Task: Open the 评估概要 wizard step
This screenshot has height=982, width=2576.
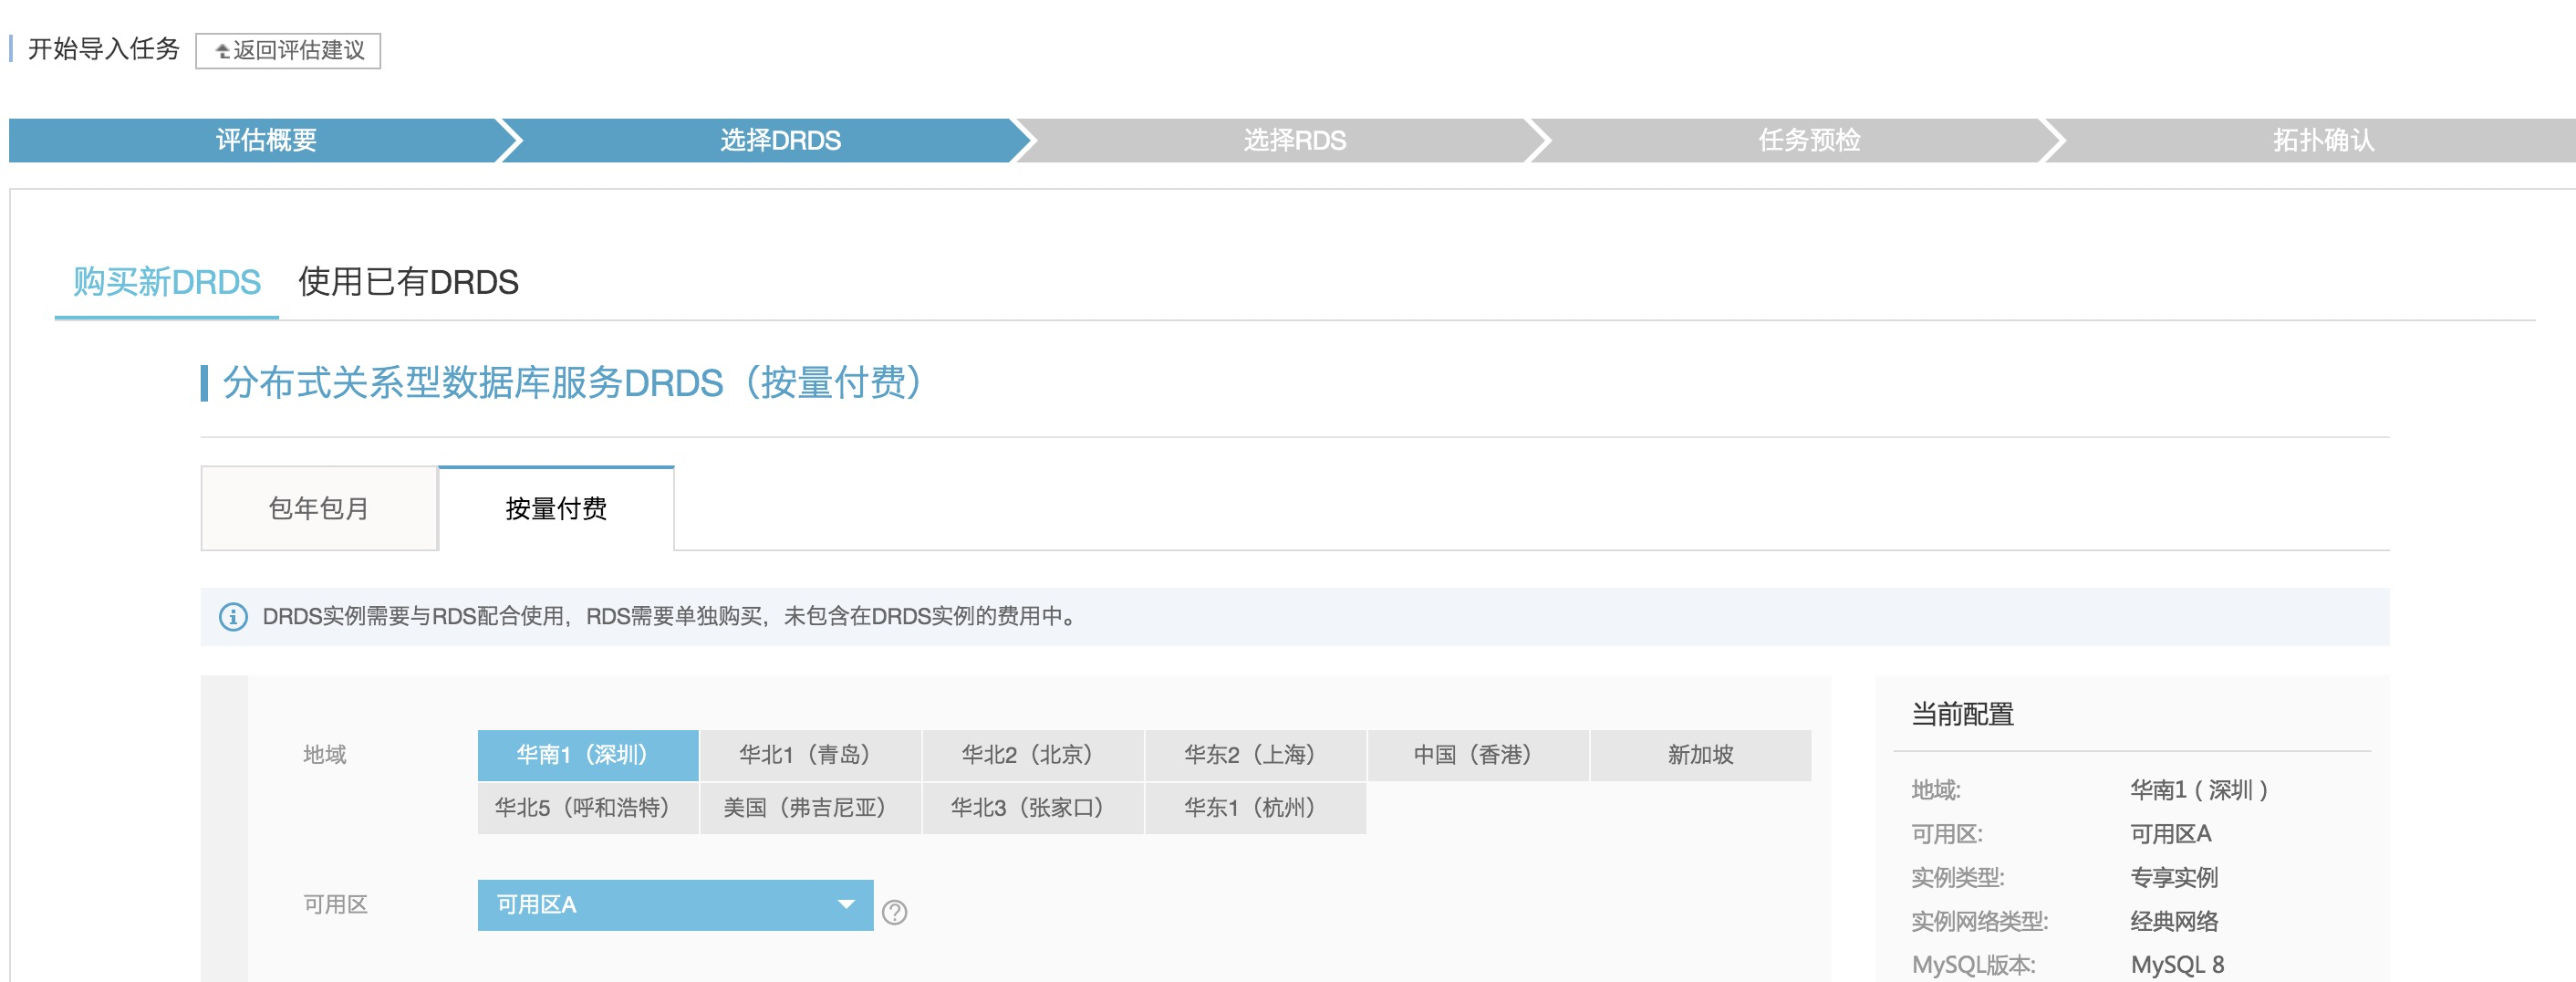Action: 265,140
